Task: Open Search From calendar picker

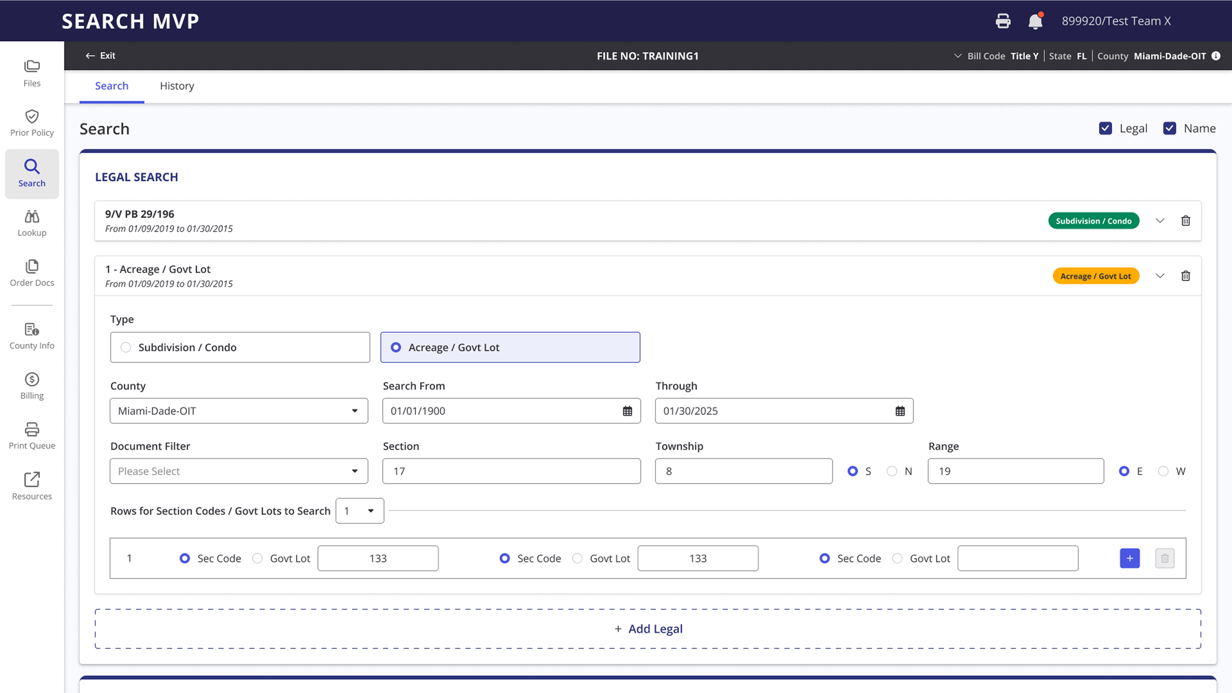Action: (627, 411)
